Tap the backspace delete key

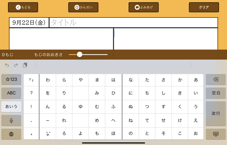pyautogui.click(x=216, y=80)
